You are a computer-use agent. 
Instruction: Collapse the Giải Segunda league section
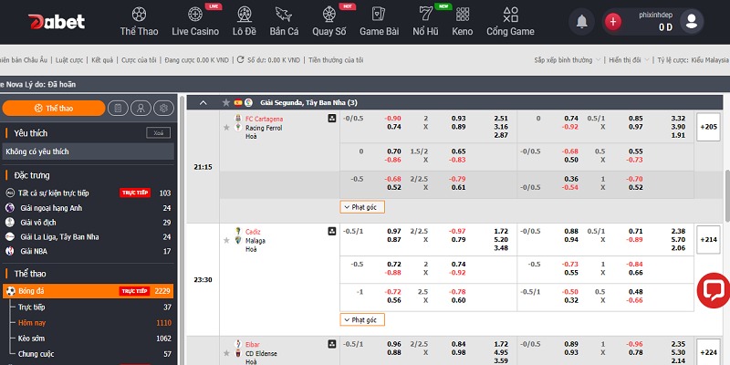pyautogui.click(x=203, y=102)
